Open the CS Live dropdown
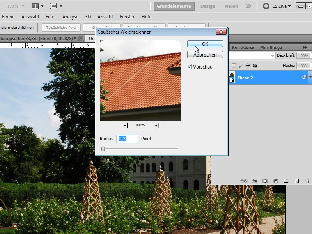Image resolution: width=312 pixels, height=234 pixels. (x=281, y=6)
